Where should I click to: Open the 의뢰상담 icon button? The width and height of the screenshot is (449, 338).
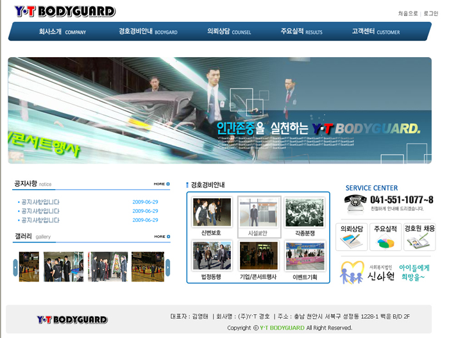click(x=352, y=237)
